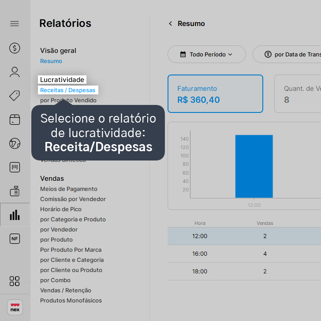Open Meios de Pagamento report
The height and width of the screenshot is (321, 321).
(69, 189)
